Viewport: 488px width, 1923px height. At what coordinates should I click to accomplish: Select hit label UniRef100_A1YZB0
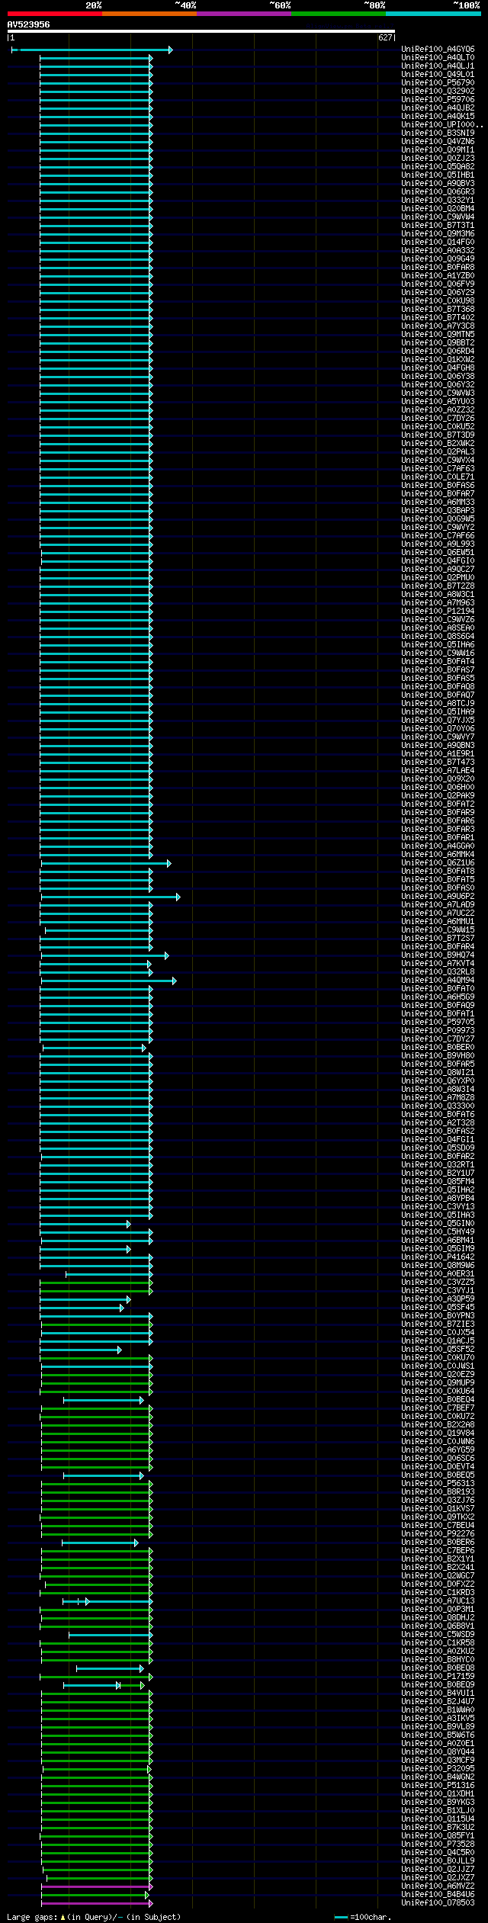[438, 275]
